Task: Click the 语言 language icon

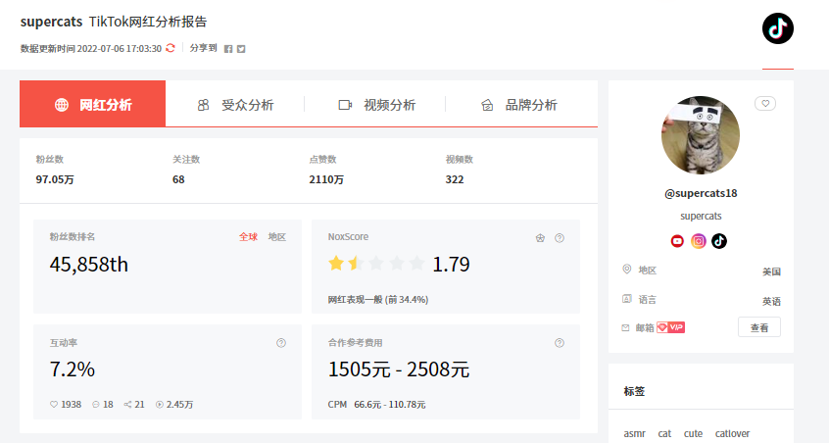Action: 626,299
